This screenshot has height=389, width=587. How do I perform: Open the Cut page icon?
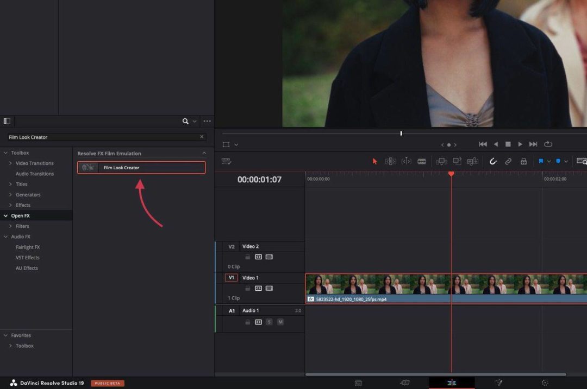(405, 382)
